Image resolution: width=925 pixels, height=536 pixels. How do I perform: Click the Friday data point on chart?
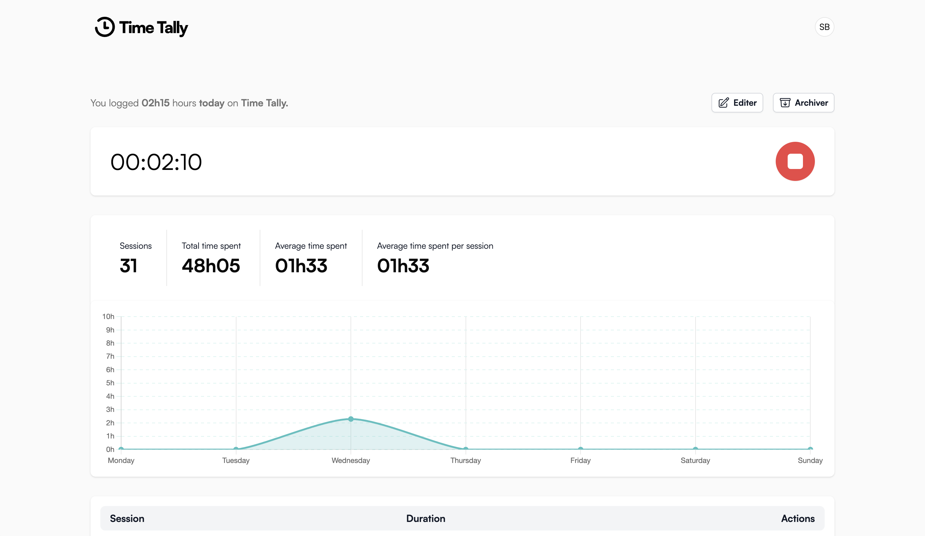pyautogui.click(x=580, y=449)
